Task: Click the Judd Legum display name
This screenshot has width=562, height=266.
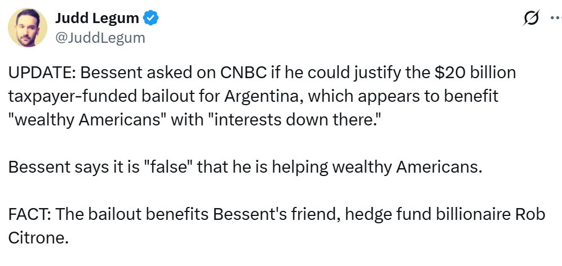Action: (x=96, y=18)
